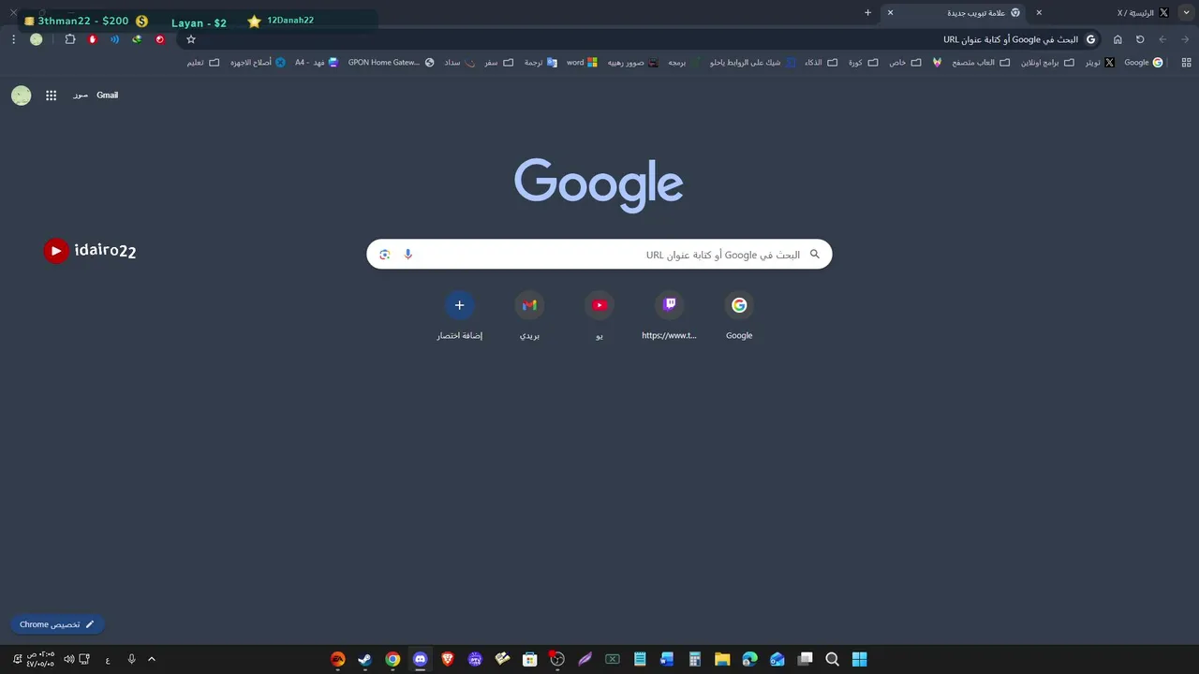1199x674 pixels.
Task: Open the فهد - A4 bookmark
Action: (317, 63)
